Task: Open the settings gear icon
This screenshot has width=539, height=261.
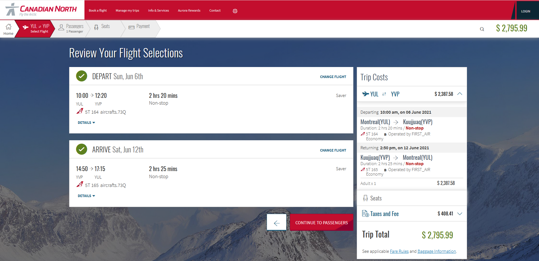Action: 235,11
